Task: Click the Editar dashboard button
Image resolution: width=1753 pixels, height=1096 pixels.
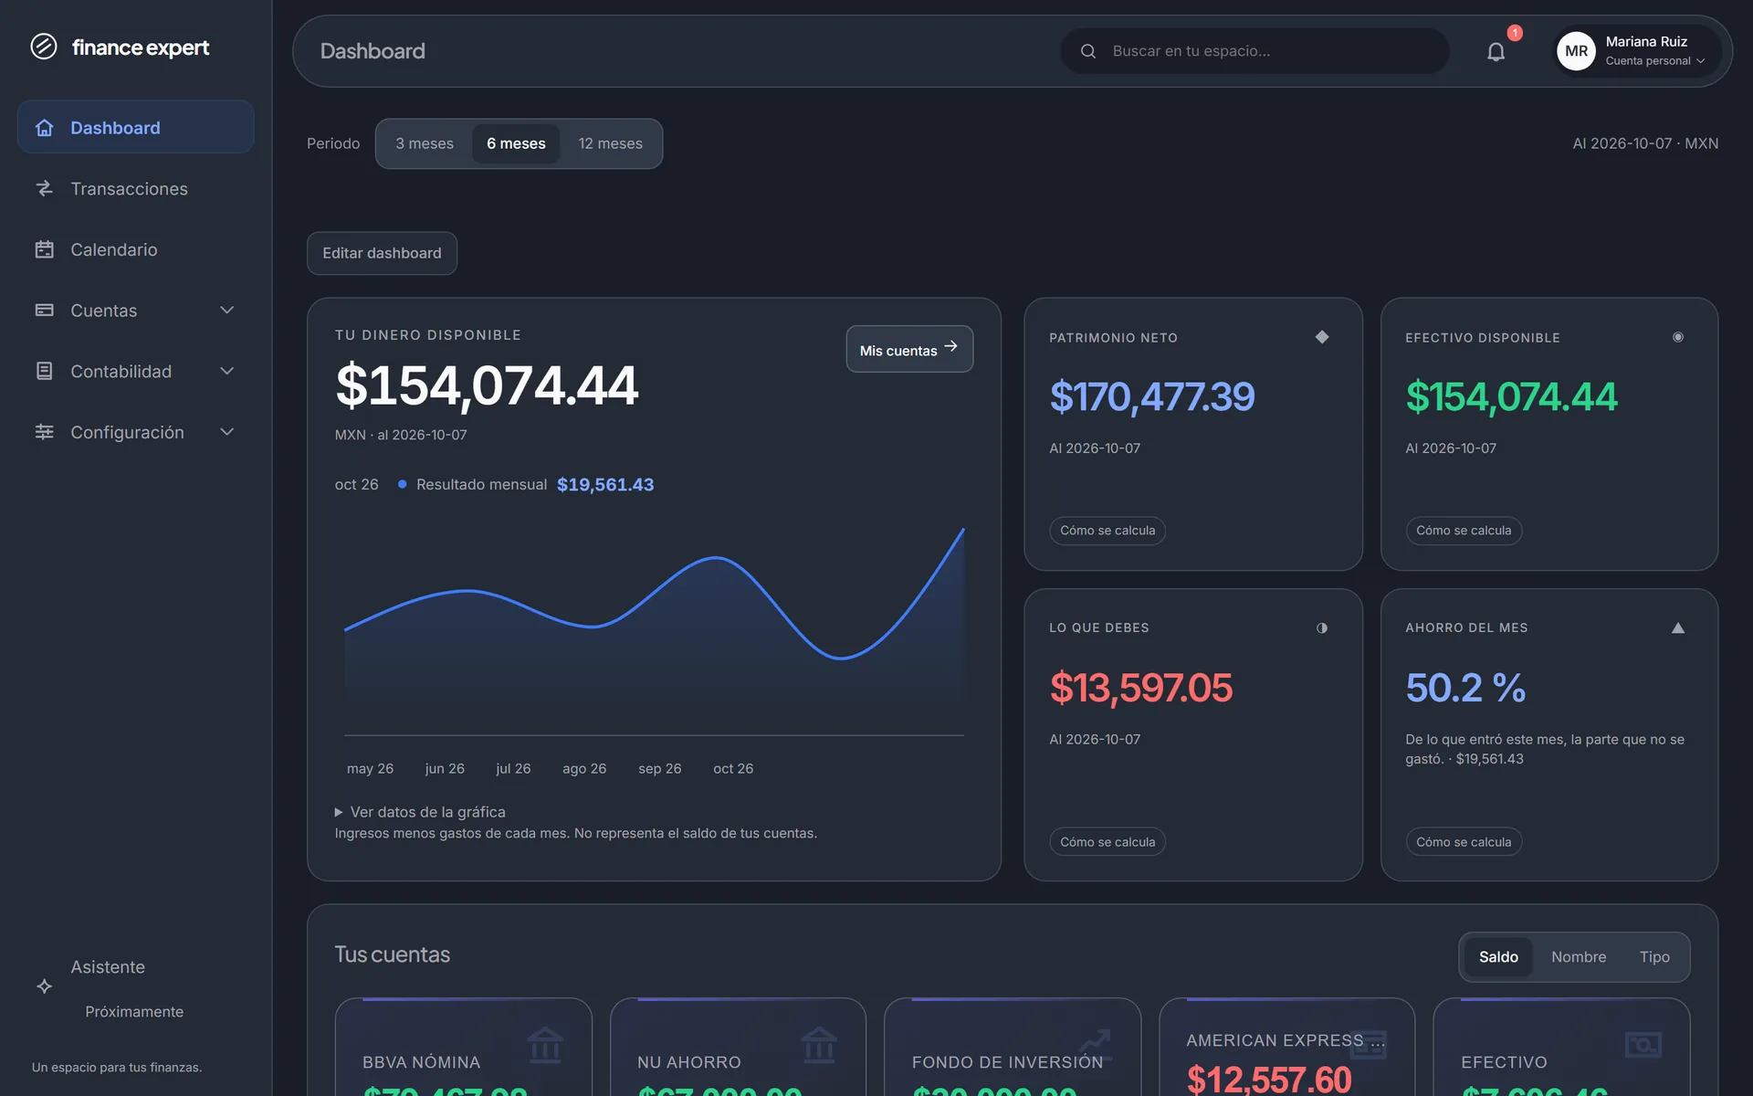Action: [382, 253]
